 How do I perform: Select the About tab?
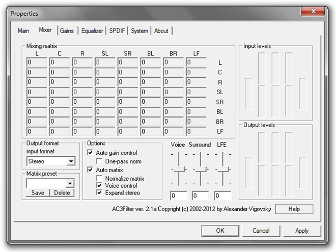click(x=161, y=31)
